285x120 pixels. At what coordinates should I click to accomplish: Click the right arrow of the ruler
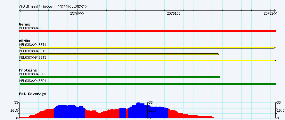click(275, 10)
